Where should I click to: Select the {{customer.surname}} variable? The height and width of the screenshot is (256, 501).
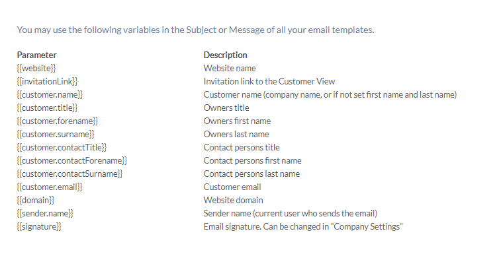pyautogui.click(x=56, y=135)
